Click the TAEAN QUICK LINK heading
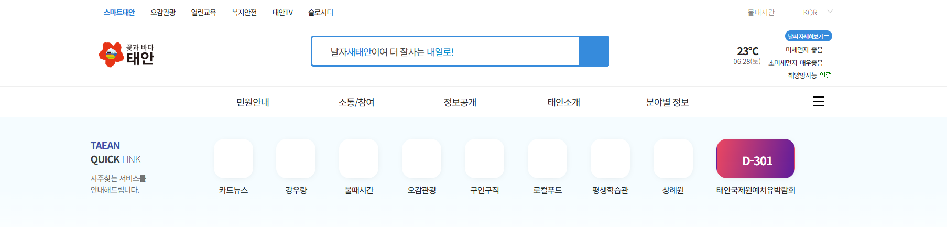 click(x=116, y=153)
